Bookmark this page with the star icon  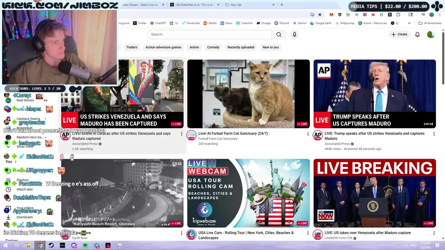point(320,15)
